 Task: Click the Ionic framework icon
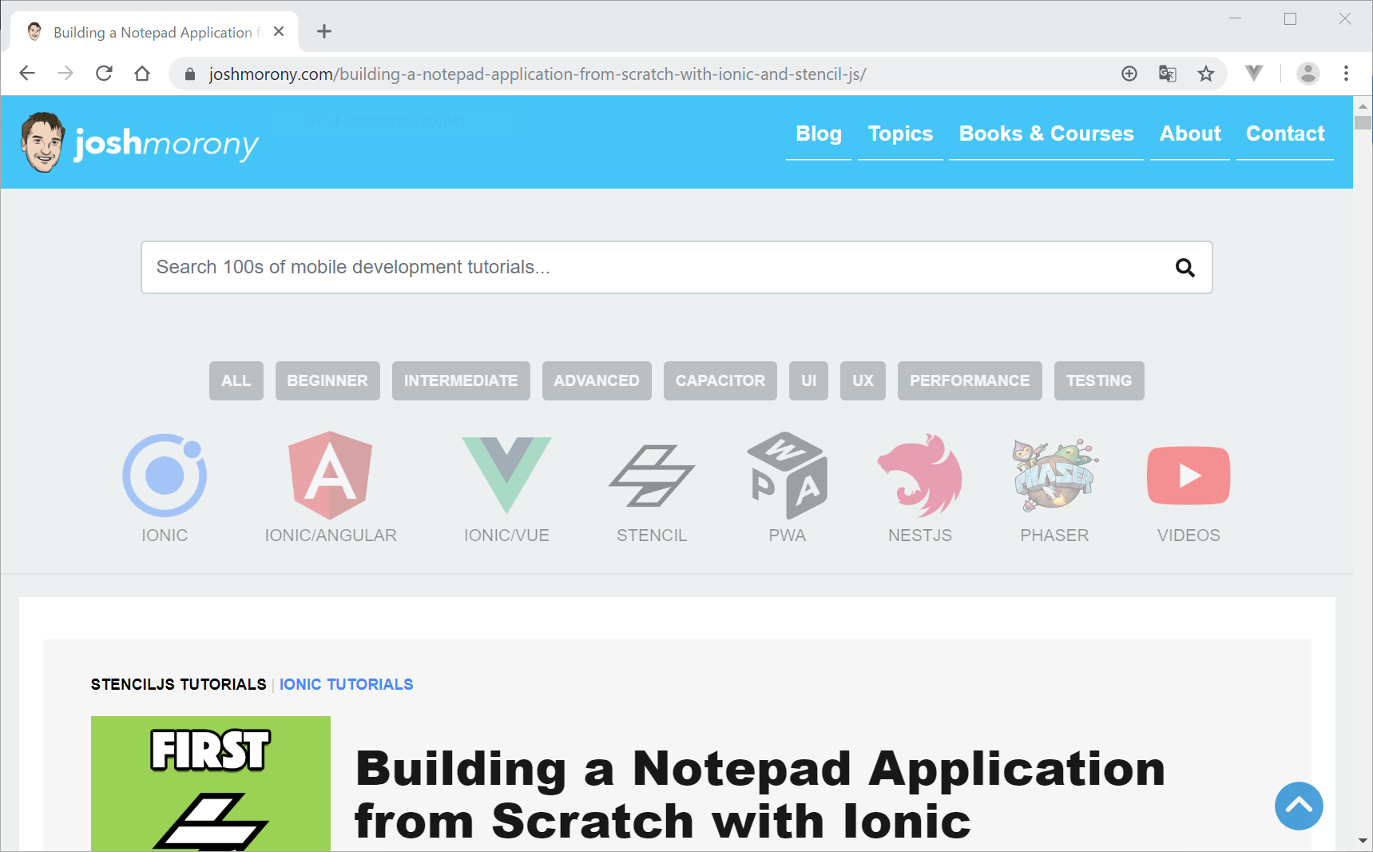click(x=165, y=476)
